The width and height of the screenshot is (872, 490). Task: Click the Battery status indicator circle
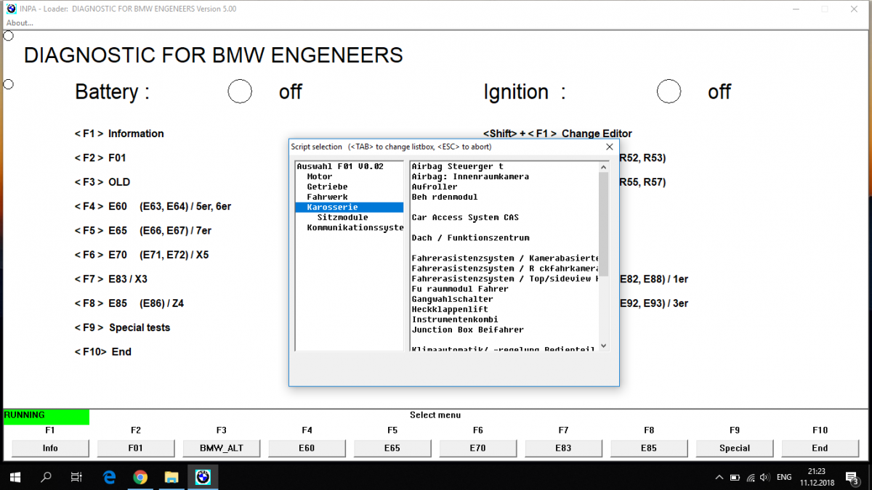(240, 91)
